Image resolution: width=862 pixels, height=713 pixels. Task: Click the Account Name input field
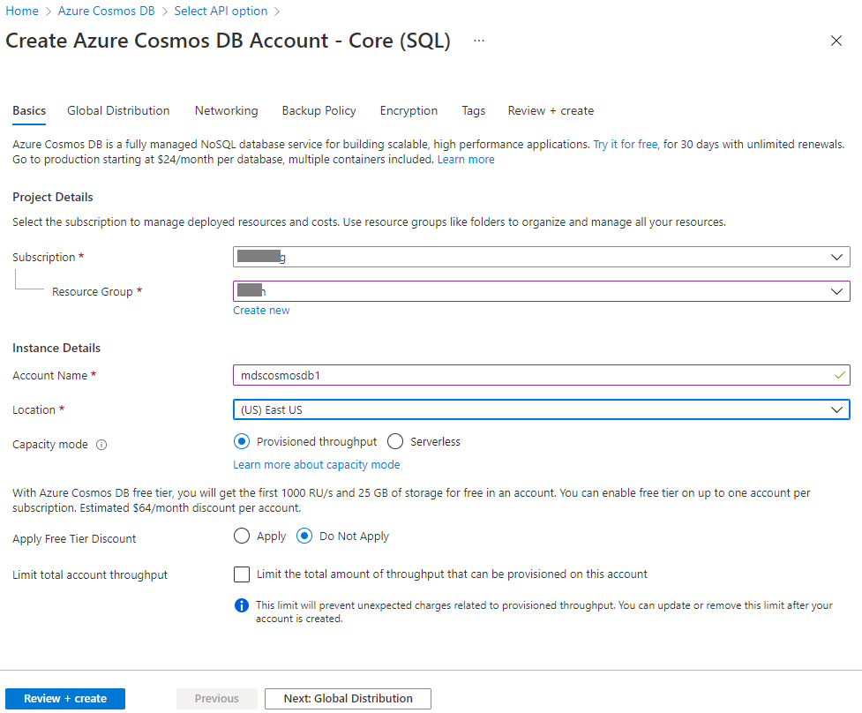pyautogui.click(x=542, y=375)
